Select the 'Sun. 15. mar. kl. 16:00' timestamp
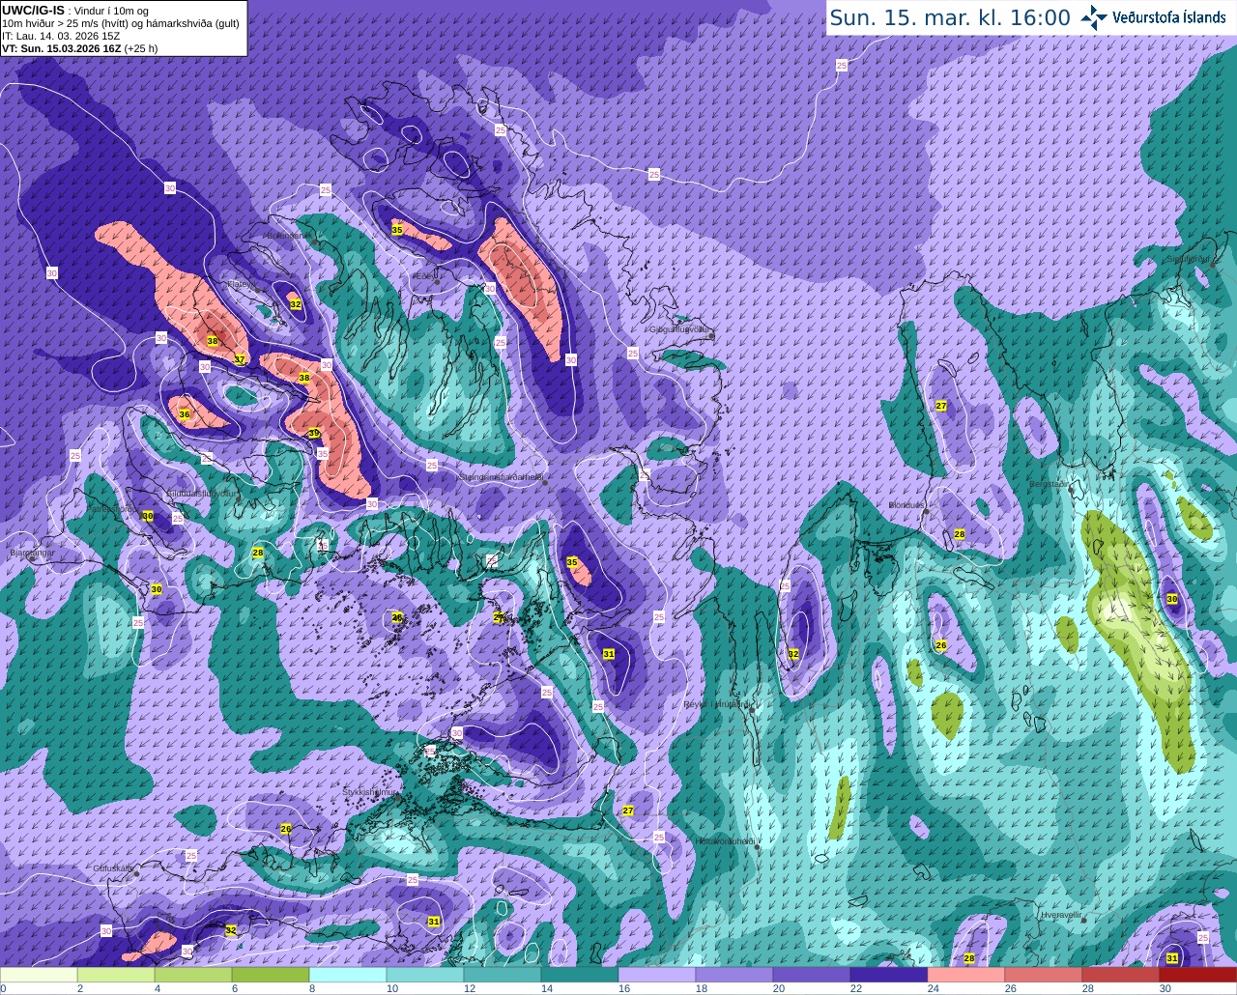The width and height of the screenshot is (1237, 995). [950, 17]
